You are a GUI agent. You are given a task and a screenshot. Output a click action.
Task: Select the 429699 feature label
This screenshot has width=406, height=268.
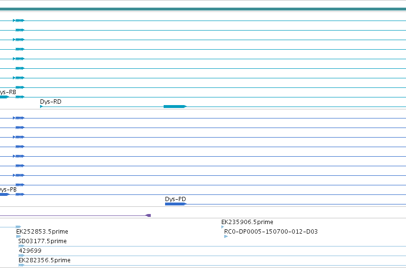[x=30, y=251]
